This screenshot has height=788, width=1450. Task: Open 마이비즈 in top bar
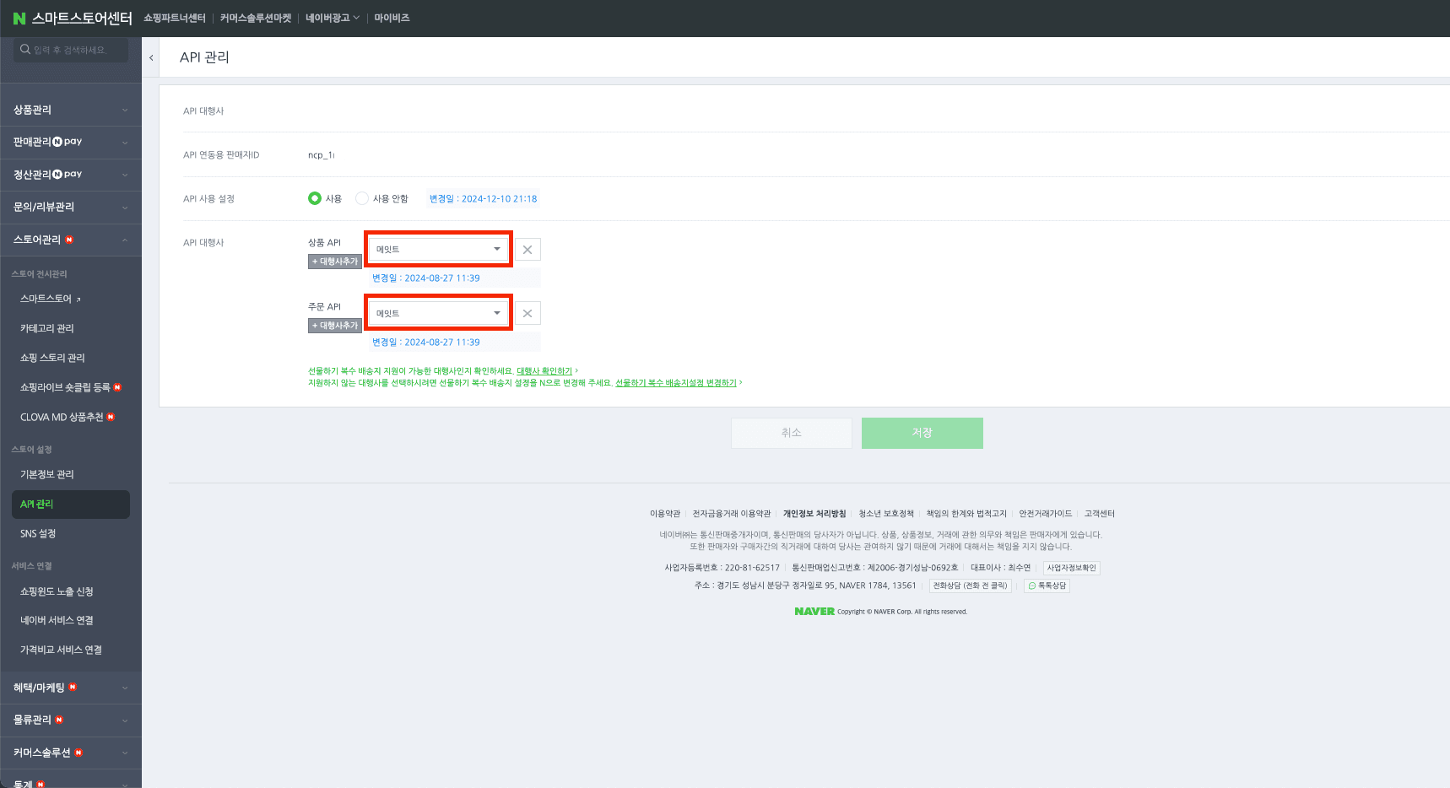pos(392,18)
